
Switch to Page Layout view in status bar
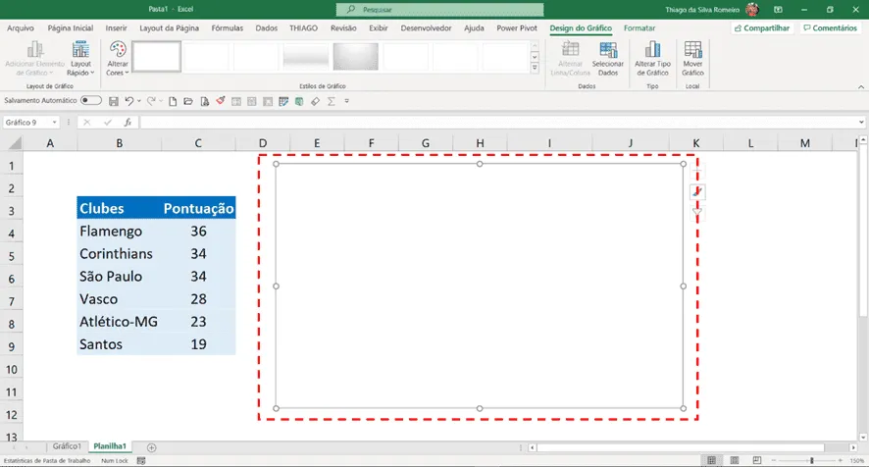coord(735,460)
